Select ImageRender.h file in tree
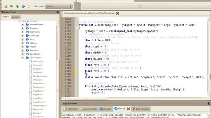 pos(39,102)
